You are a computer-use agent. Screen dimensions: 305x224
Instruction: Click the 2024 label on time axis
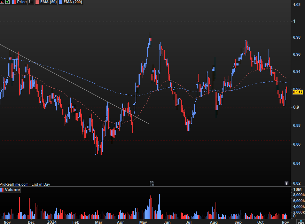coord(52,222)
